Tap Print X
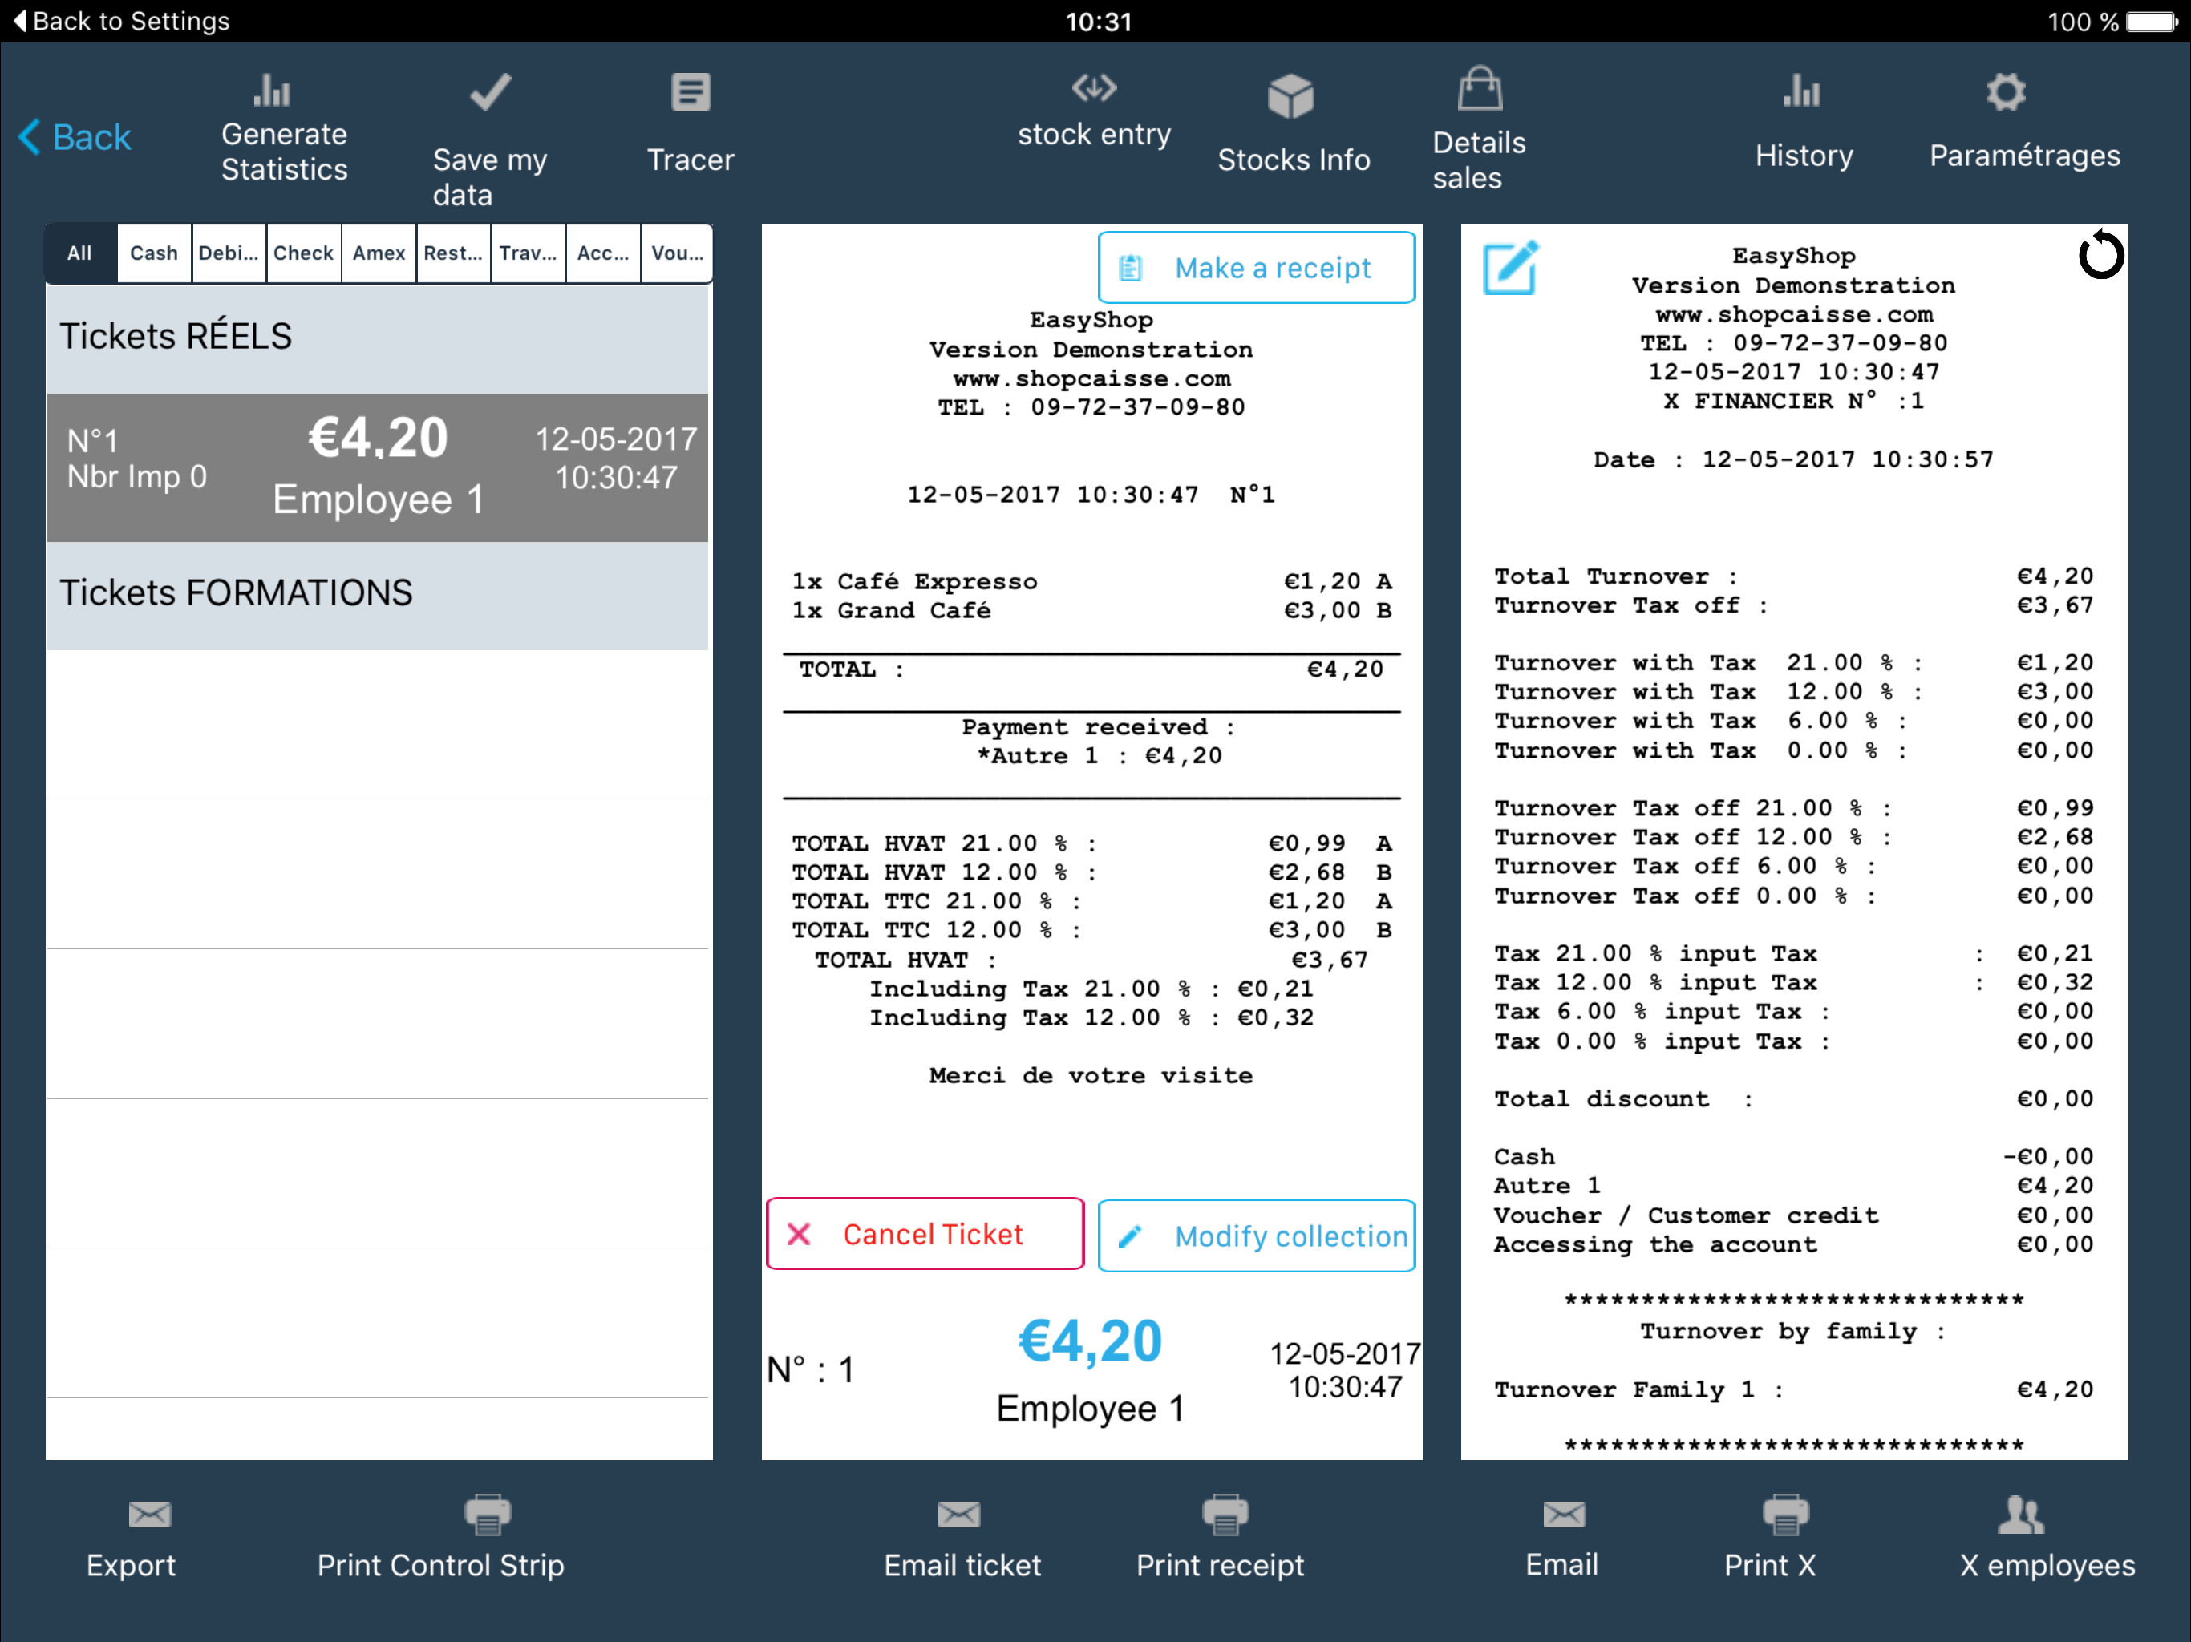 pyautogui.click(x=1770, y=1538)
